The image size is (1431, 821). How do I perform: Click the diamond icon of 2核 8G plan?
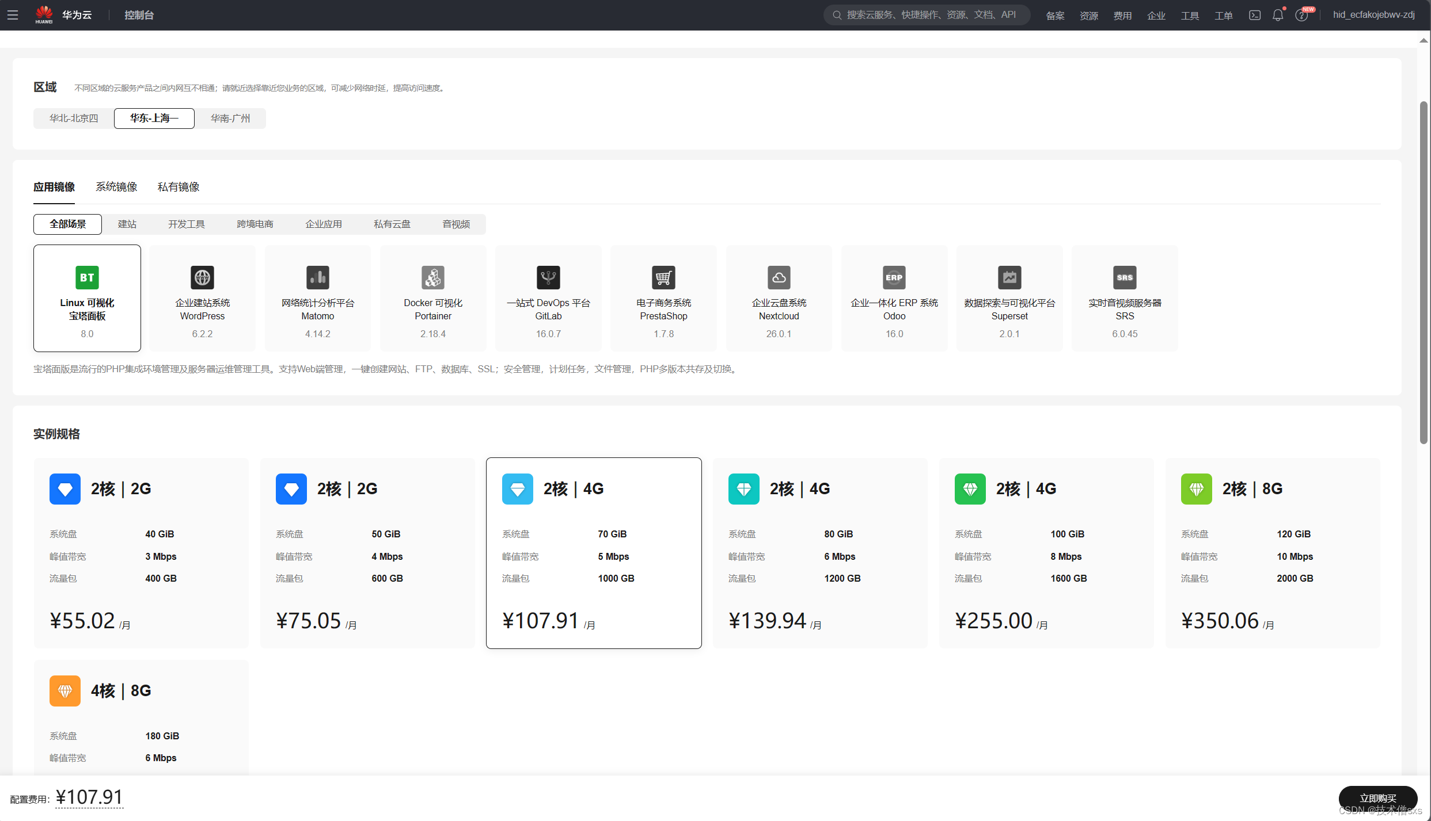pos(1197,489)
